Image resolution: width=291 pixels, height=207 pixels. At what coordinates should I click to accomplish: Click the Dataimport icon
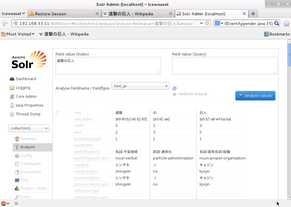click(17, 164)
